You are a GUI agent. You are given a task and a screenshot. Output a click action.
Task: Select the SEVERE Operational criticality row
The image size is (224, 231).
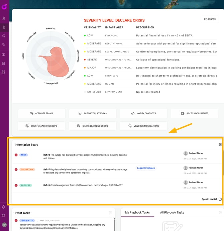(x=150, y=60)
